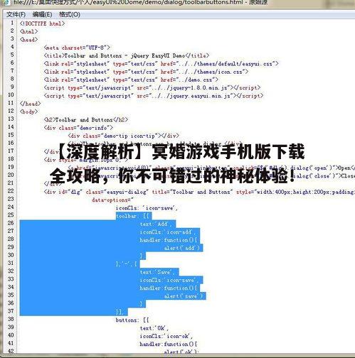
Task: Click the demo.css link line
Action: click(x=131, y=80)
